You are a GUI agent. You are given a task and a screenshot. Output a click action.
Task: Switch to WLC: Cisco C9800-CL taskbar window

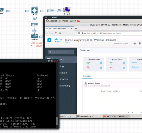(116, 116)
